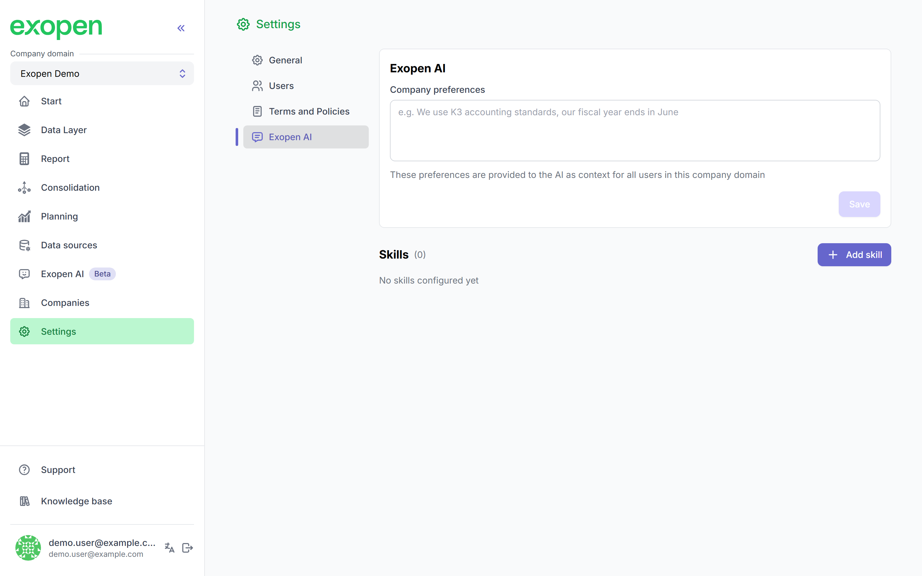The width and height of the screenshot is (922, 576).
Task: Click the Users people icon
Action: coord(257,86)
